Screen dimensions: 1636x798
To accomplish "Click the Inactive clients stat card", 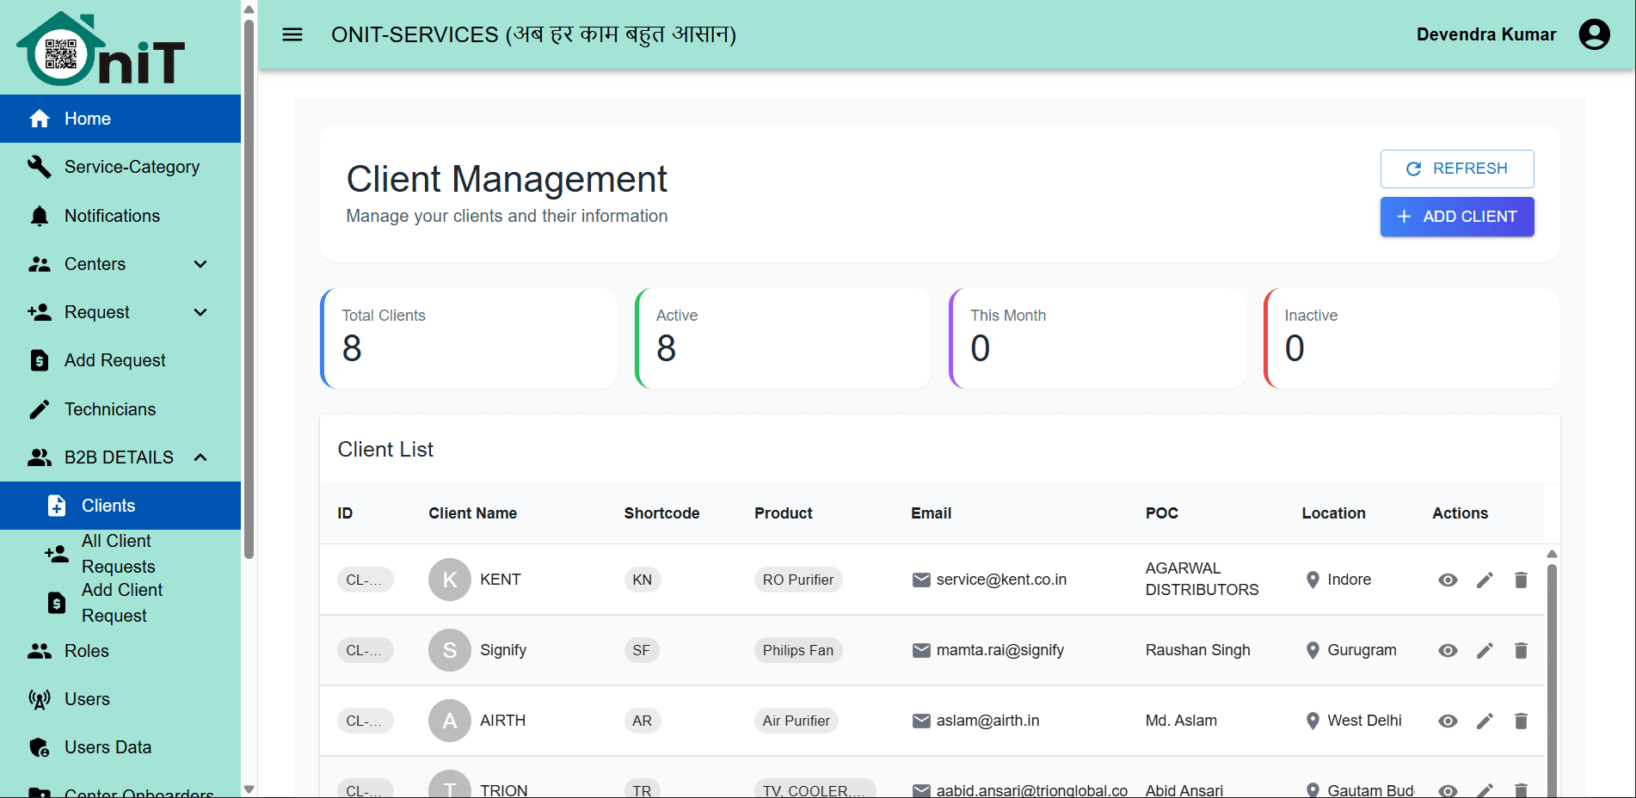I will pos(1412,338).
